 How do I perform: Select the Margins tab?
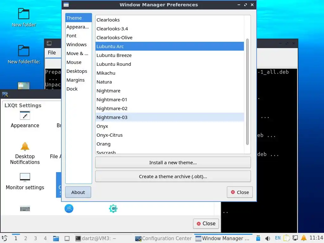coord(78,80)
